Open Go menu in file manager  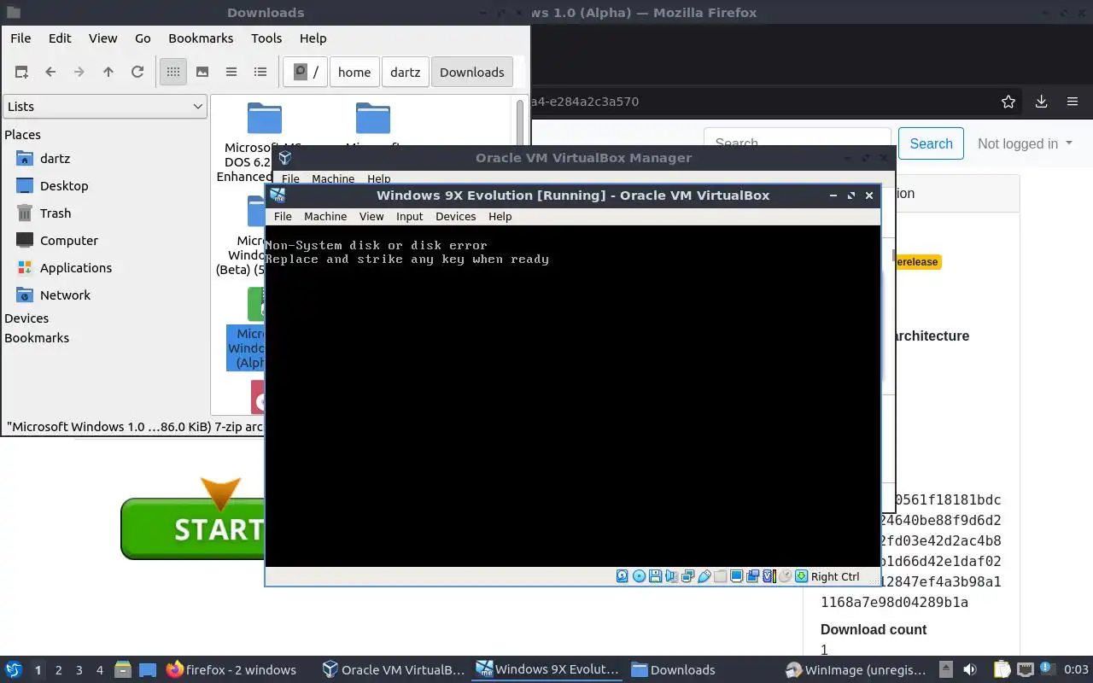(x=143, y=38)
